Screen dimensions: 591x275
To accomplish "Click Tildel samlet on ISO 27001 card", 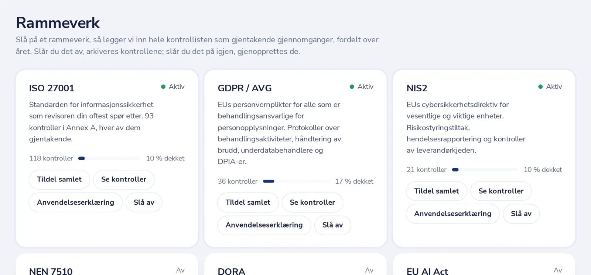I will pyautogui.click(x=59, y=180).
